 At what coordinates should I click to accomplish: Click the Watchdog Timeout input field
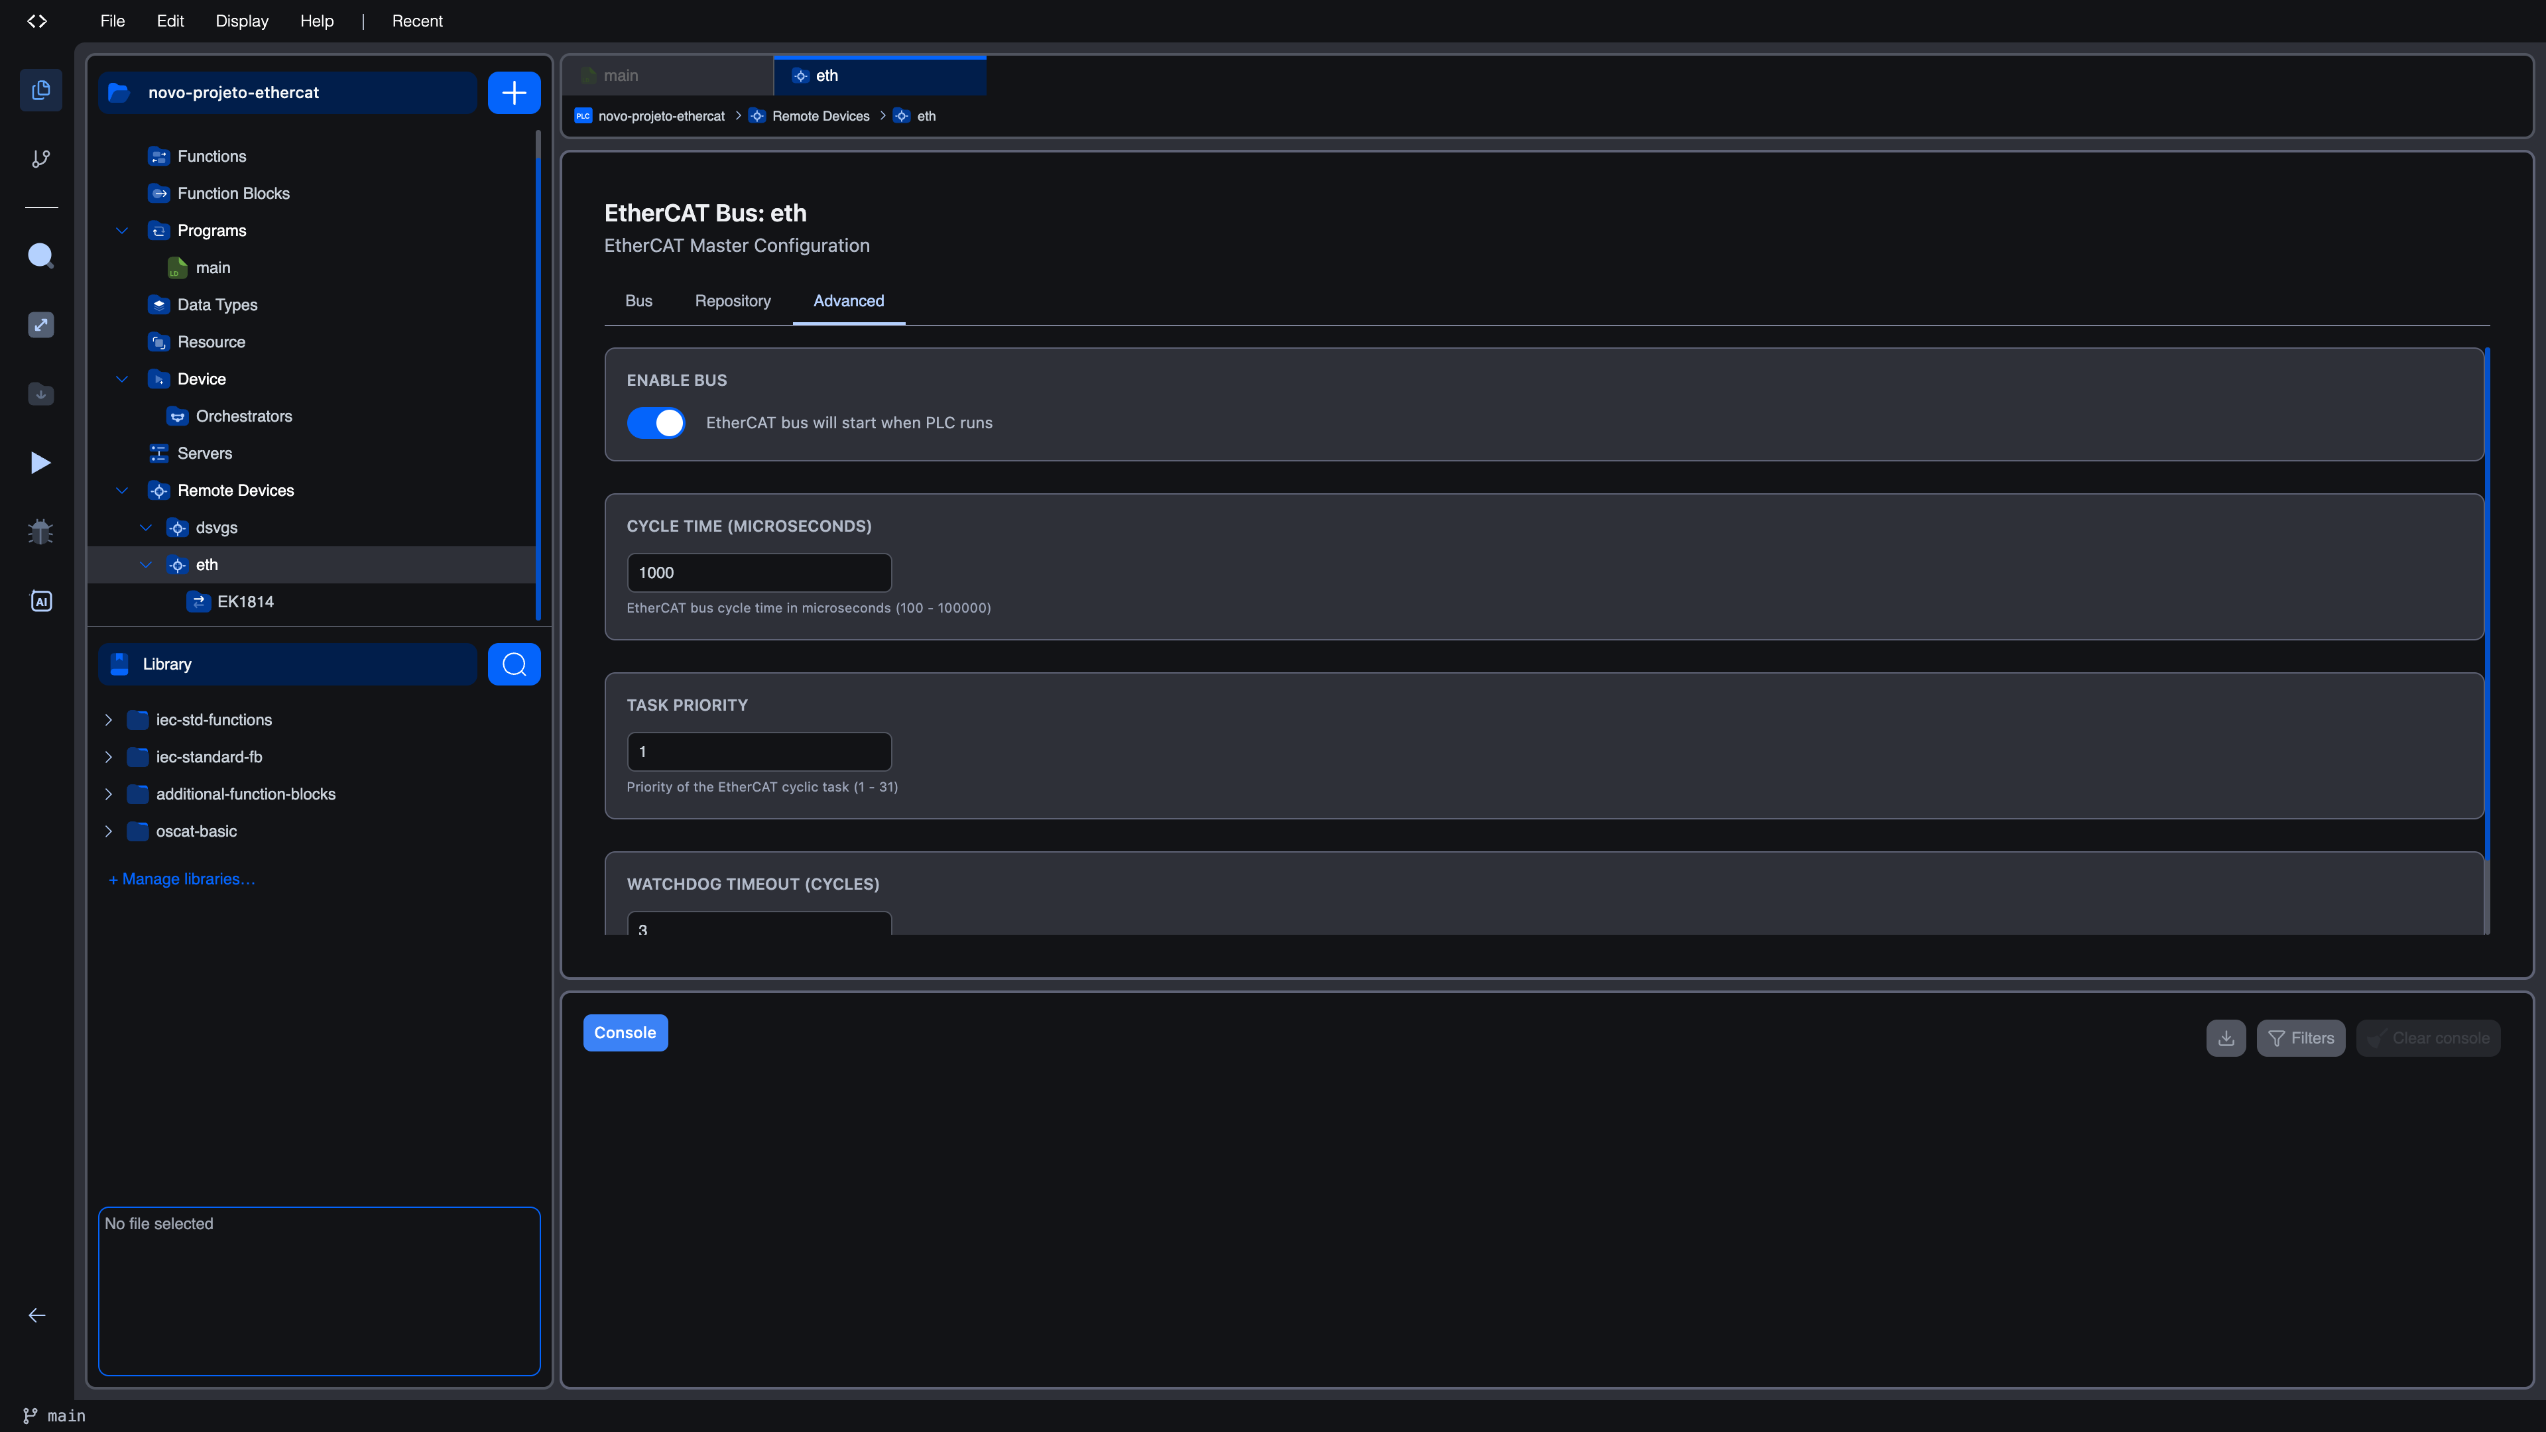(x=759, y=924)
